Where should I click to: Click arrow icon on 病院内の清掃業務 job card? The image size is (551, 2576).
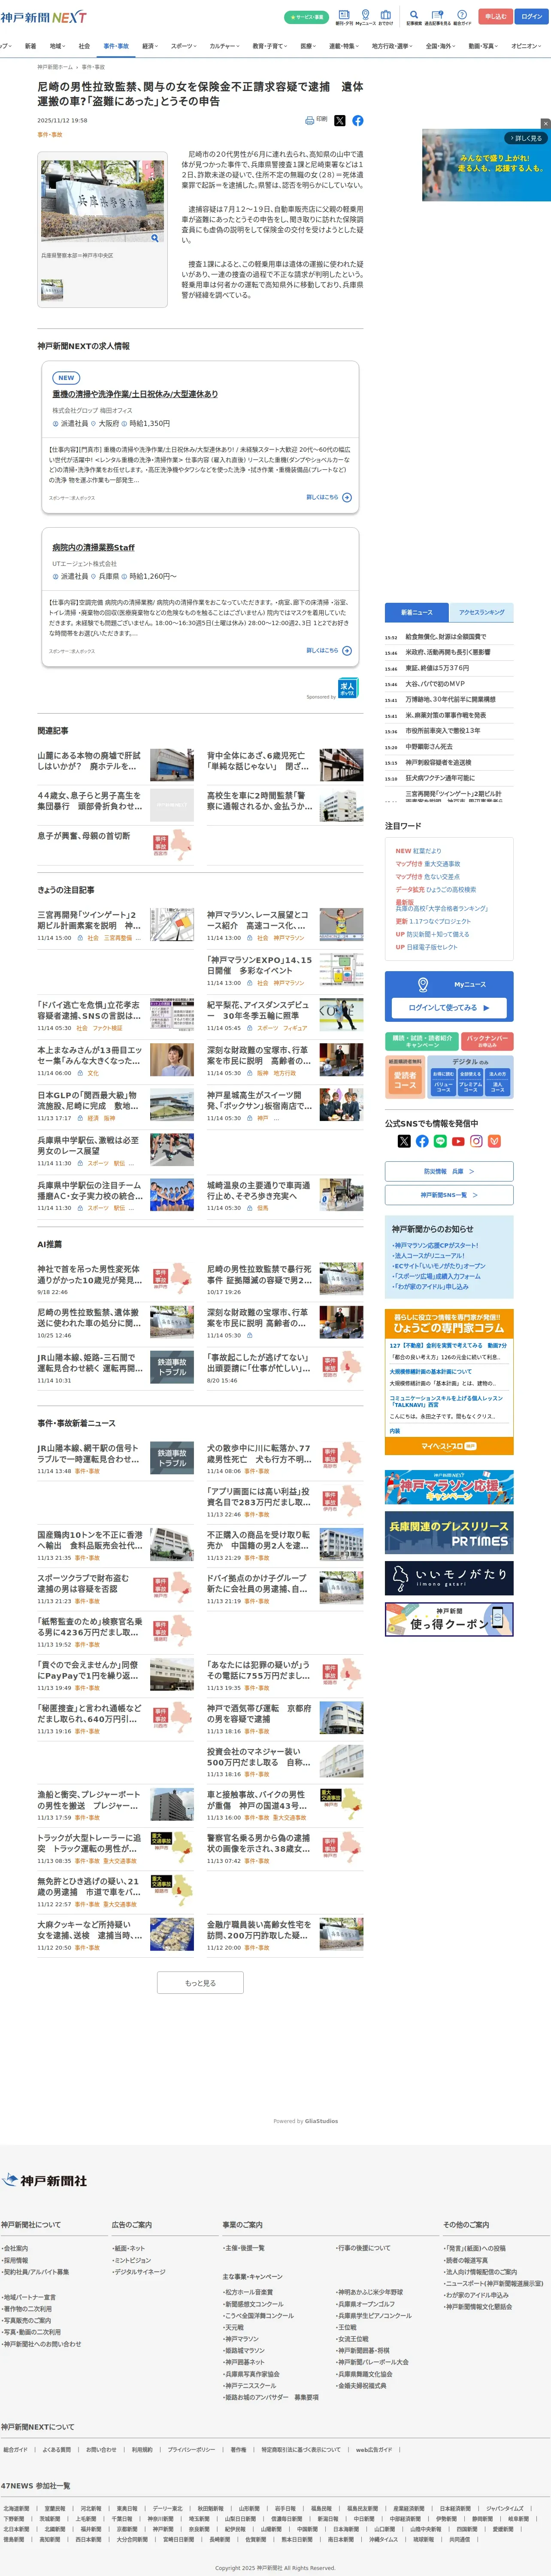[x=347, y=650]
